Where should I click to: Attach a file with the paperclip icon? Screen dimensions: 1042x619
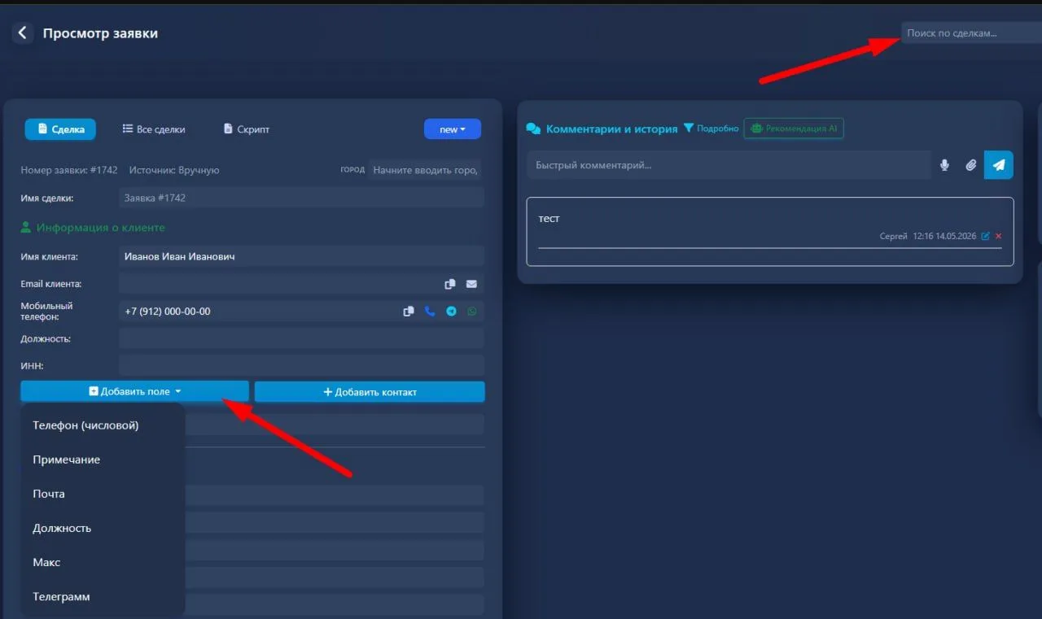(x=970, y=165)
